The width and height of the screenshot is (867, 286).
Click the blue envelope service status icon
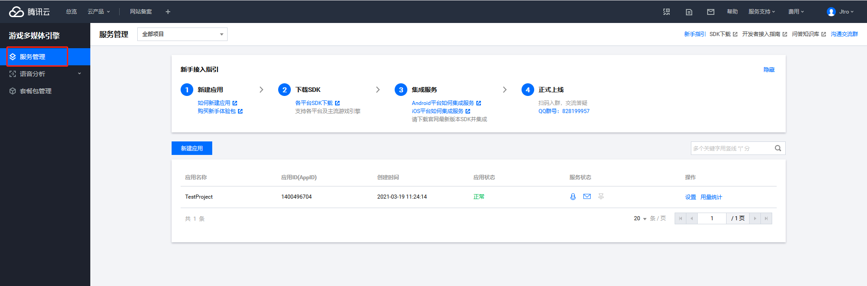point(587,196)
